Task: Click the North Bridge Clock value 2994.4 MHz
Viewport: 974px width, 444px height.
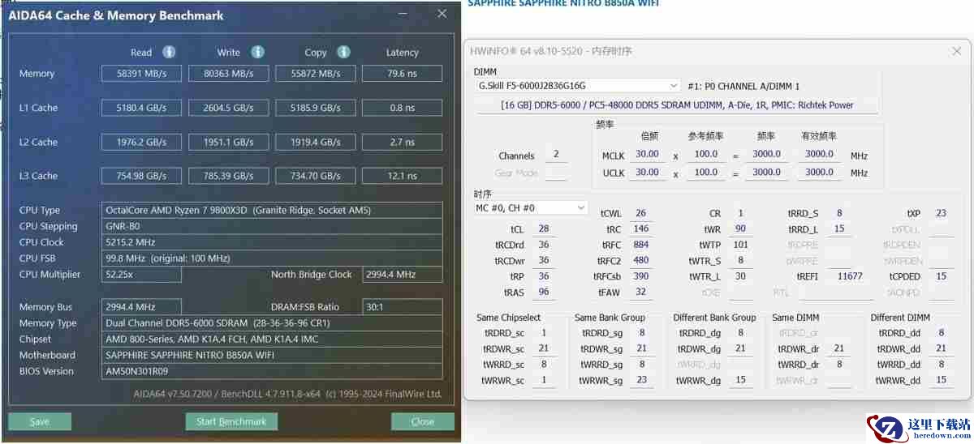Action: click(403, 275)
